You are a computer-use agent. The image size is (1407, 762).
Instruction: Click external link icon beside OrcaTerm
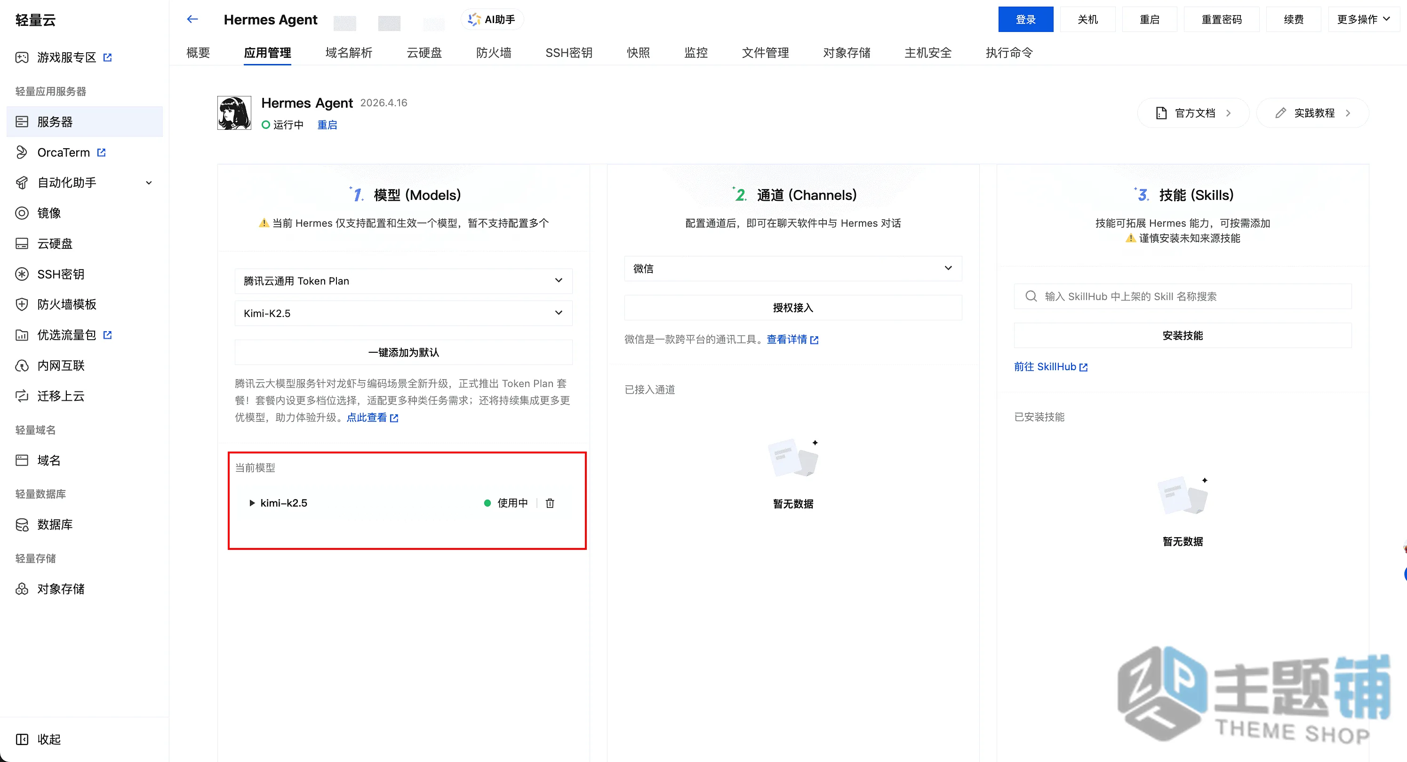point(101,152)
